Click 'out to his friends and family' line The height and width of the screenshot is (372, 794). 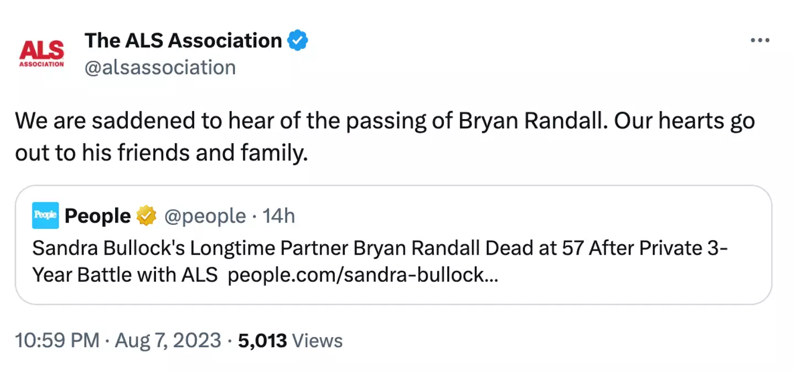click(160, 154)
